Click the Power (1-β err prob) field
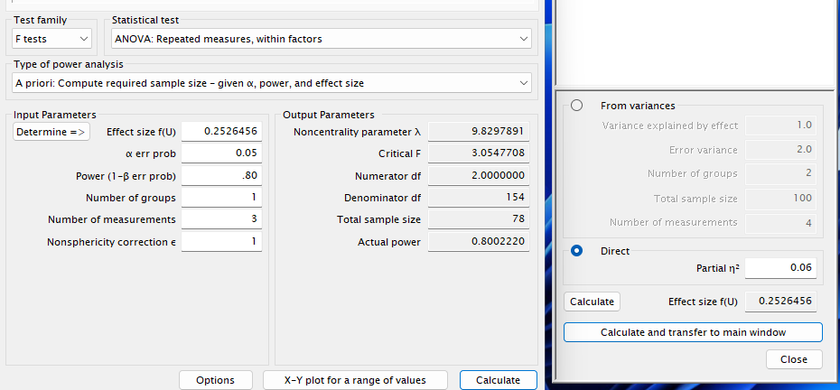The height and width of the screenshot is (390, 840). [x=221, y=176]
